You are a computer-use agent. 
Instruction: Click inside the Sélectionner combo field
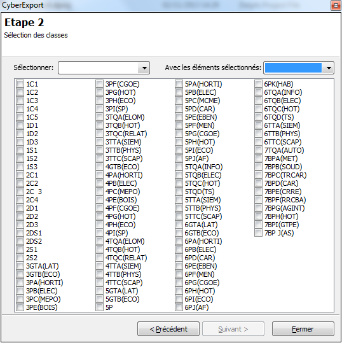pyautogui.click(x=99, y=68)
